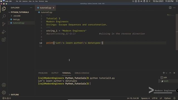Click the string_1 variable on line 6
This screenshot has height=100, width=178.
click(x=52, y=31)
